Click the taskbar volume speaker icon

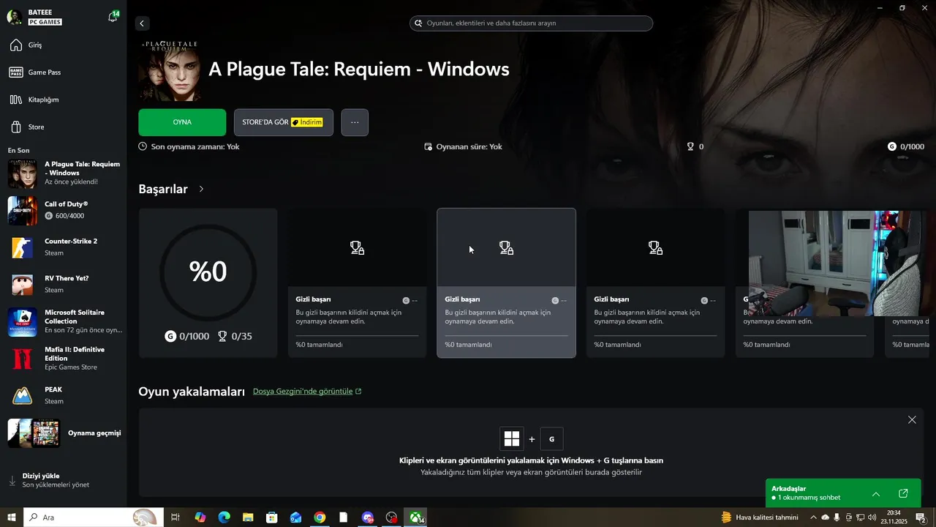coord(872,517)
